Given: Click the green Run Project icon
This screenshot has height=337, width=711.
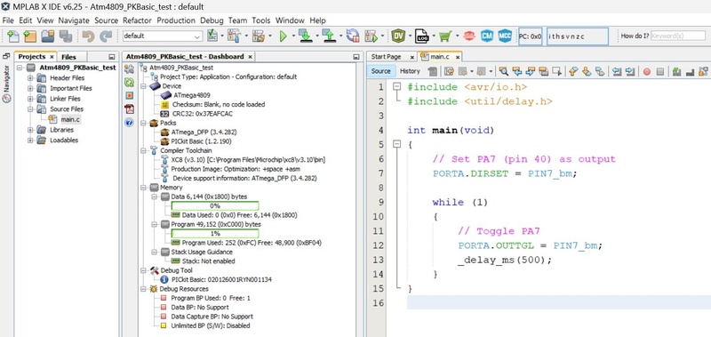Looking at the screenshot, I should coord(283,36).
